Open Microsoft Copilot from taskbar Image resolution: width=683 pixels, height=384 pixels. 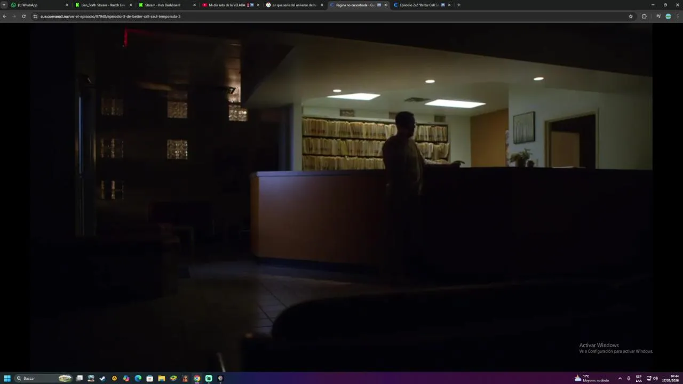click(x=126, y=378)
